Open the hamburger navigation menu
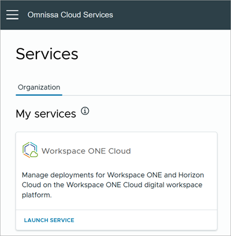 pyautogui.click(x=12, y=15)
